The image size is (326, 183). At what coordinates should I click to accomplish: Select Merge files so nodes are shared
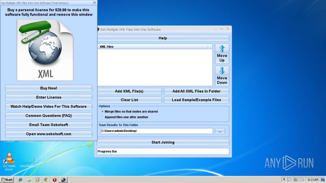129,111
